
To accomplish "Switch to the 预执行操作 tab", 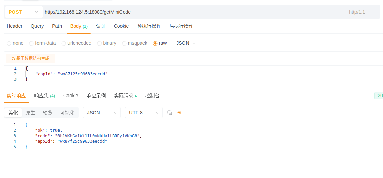I will [149, 26].
